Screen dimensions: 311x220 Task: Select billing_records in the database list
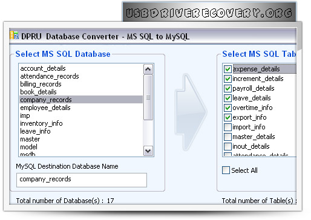(41, 84)
